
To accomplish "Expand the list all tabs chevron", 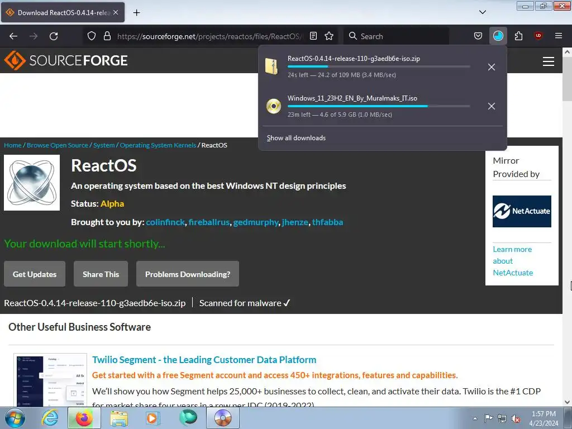I will coord(483,12).
